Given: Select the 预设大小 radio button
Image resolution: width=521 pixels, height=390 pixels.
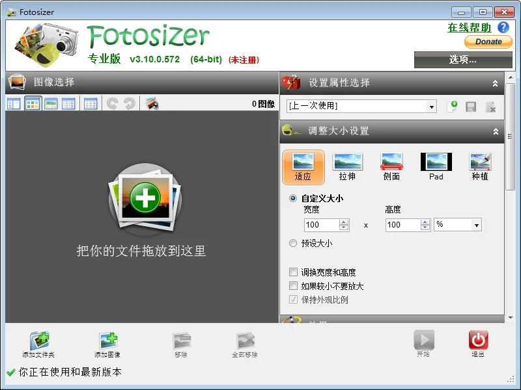Looking at the screenshot, I should coord(292,243).
